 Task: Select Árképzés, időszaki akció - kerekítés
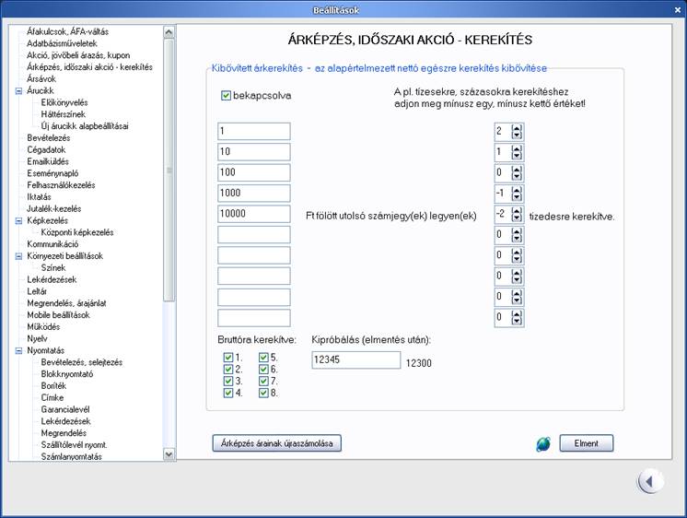(x=90, y=67)
